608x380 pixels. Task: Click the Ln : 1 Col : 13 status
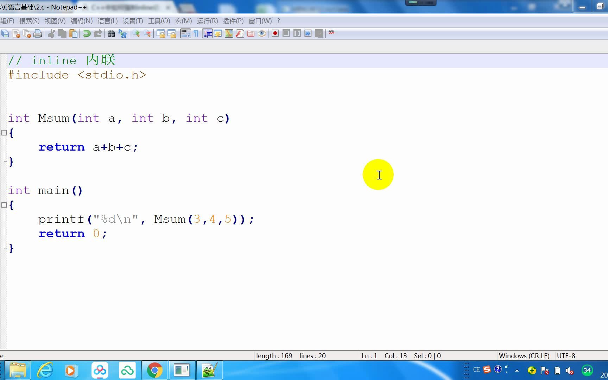[x=384, y=356]
